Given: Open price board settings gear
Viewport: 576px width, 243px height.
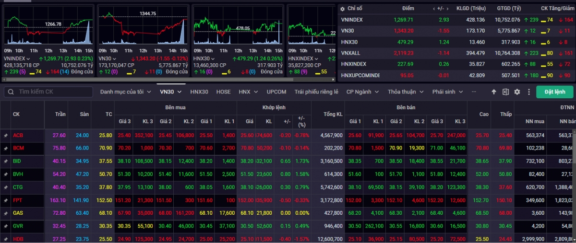Looking at the screenshot, I should (x=517, y=92).
